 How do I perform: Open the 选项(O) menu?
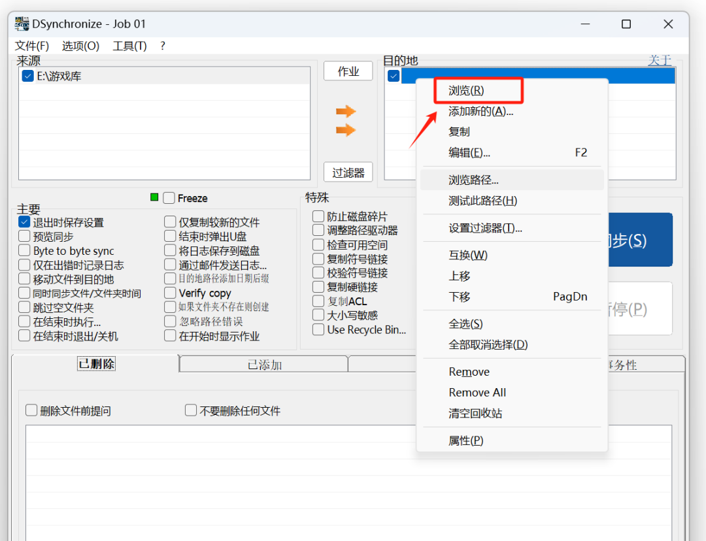(80, 46)
